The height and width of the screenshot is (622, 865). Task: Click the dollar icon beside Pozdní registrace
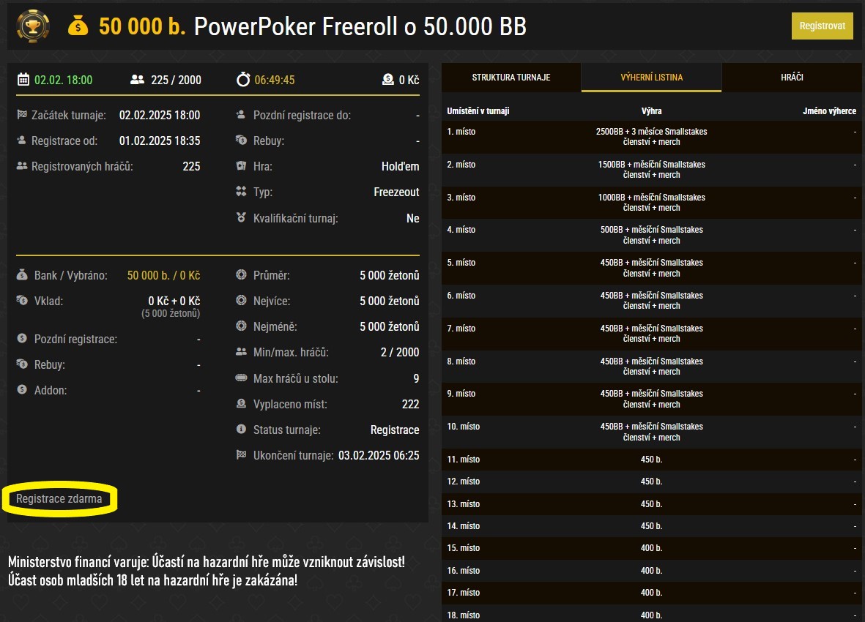(x=22, y=338)
